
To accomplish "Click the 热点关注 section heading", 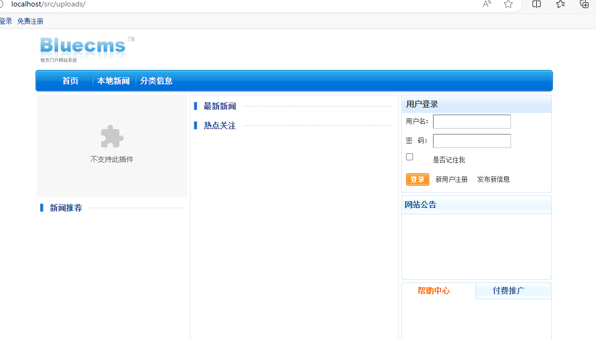I will [219, 125].
